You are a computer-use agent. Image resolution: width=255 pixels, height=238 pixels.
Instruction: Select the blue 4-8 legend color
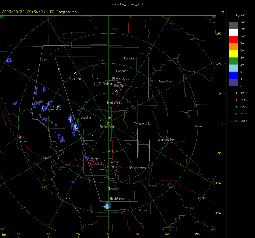233,75
